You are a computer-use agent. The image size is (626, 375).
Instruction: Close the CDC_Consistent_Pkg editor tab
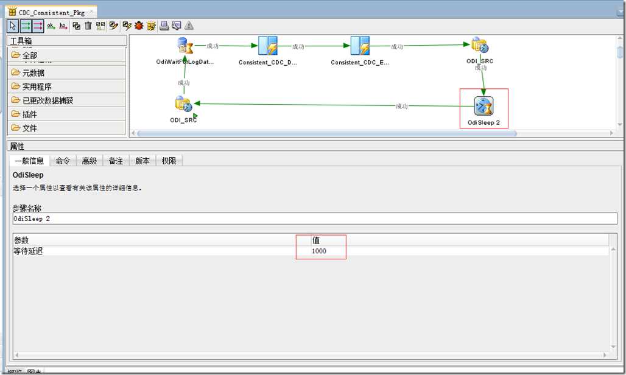[x=91, y=11]
